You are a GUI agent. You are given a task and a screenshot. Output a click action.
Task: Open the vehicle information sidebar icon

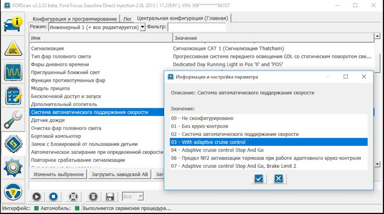click(13, 24)
